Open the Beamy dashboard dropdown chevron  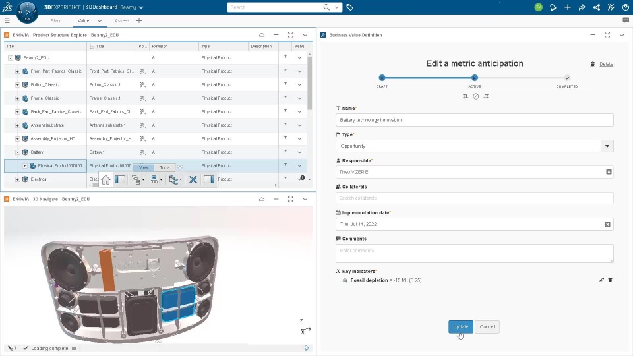coord(141,7)
